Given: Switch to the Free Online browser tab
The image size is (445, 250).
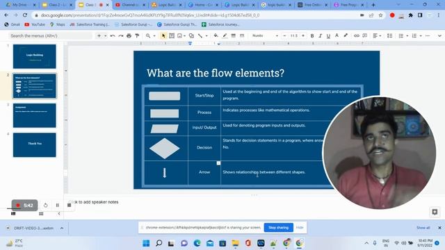Looking at the screenshot, I should [312, 5].
